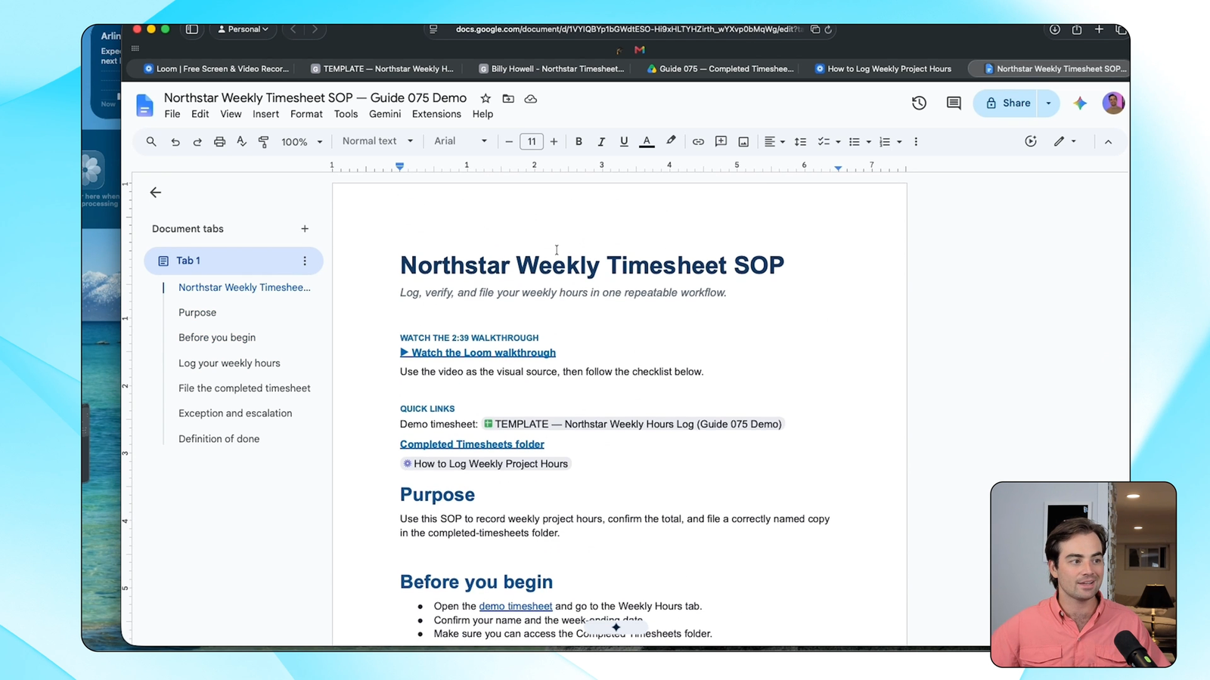Select Tab 1 in document tabs
1210x680 pixels.
coord(234,261)
